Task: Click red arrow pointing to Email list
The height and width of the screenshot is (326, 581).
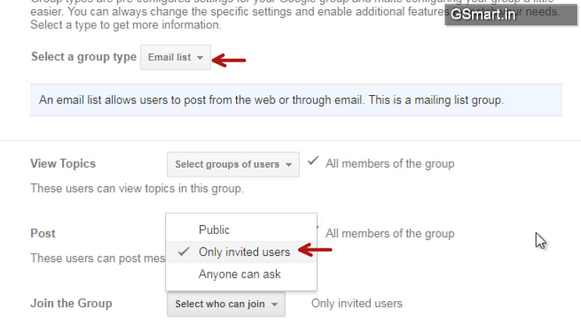Action: (x=229, y=60)
